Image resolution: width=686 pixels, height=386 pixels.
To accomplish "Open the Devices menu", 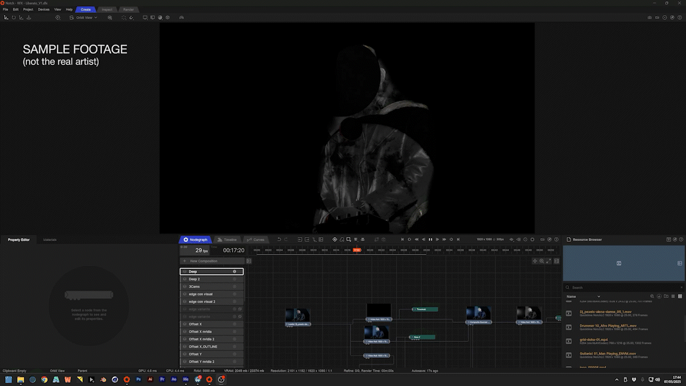I will point(43,10).
